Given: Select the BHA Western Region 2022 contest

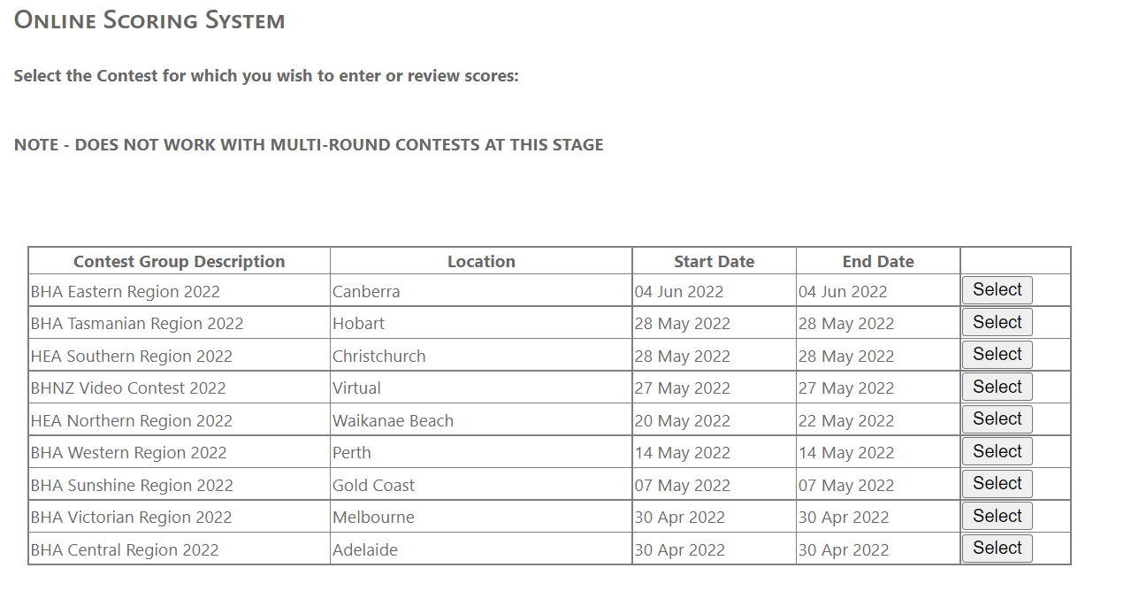Looking at the screenshot, I should pos(997,452).
